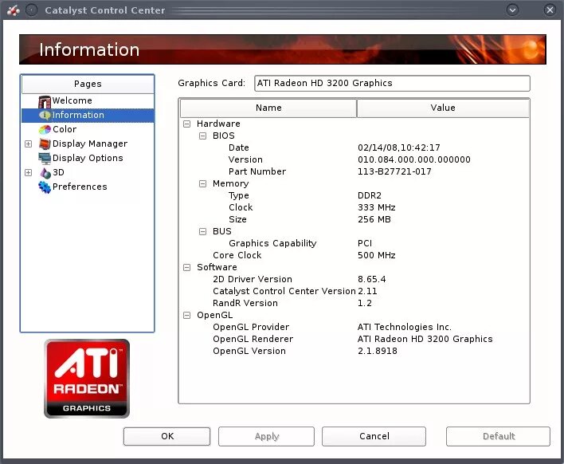Expand the Display Manager tree node

tap(29, 144)
